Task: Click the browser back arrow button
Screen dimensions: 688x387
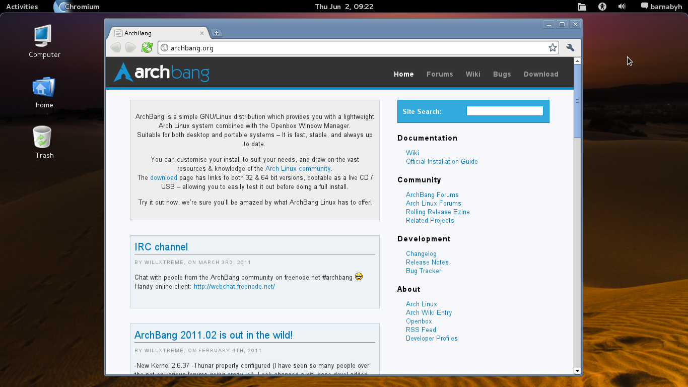Action: point(115,47)
